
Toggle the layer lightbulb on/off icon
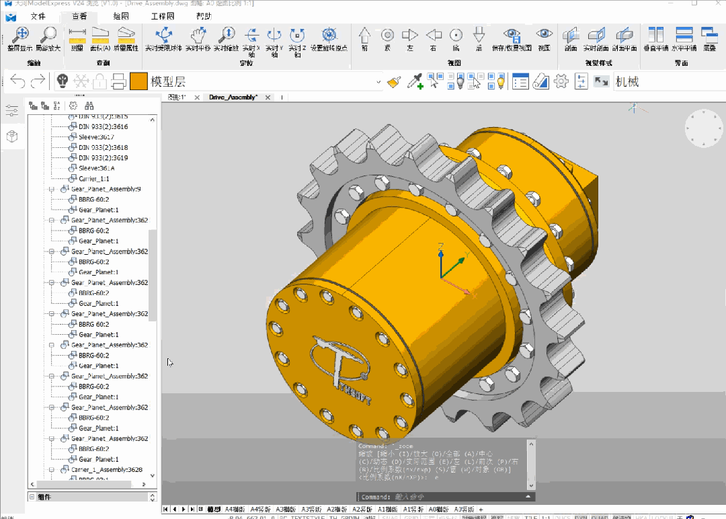pos(62,81)
